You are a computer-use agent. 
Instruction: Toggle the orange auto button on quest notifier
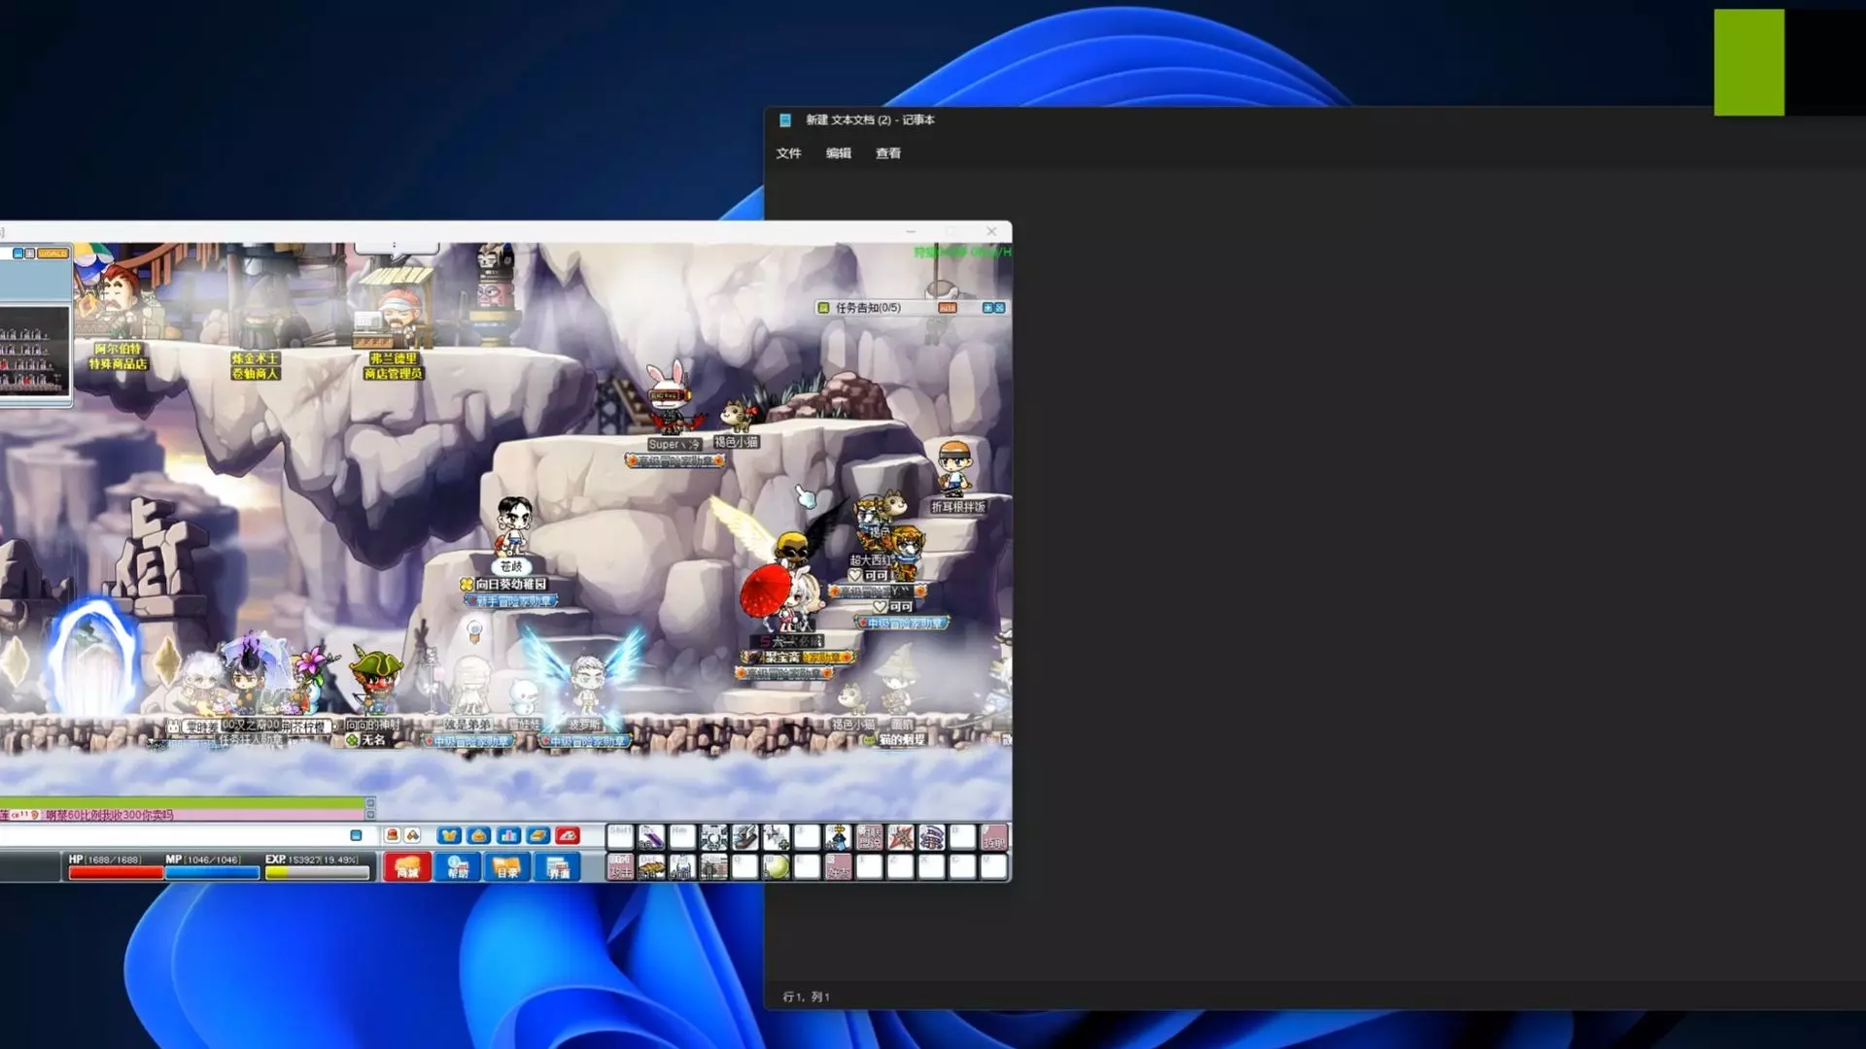tap(948, 308)
